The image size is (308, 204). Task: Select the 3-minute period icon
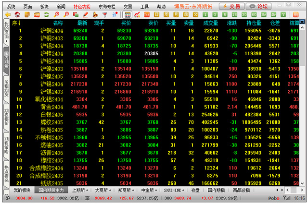click(x=215, y=14)
